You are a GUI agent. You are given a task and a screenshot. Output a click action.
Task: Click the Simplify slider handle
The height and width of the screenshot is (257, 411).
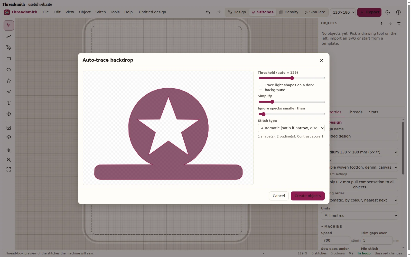coord(272,102)
